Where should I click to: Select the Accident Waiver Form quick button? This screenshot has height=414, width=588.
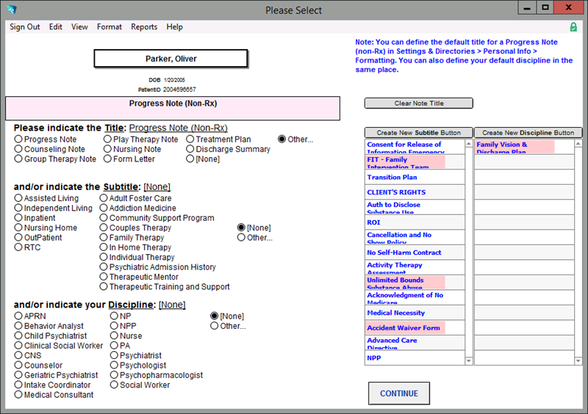pos(405,328)
